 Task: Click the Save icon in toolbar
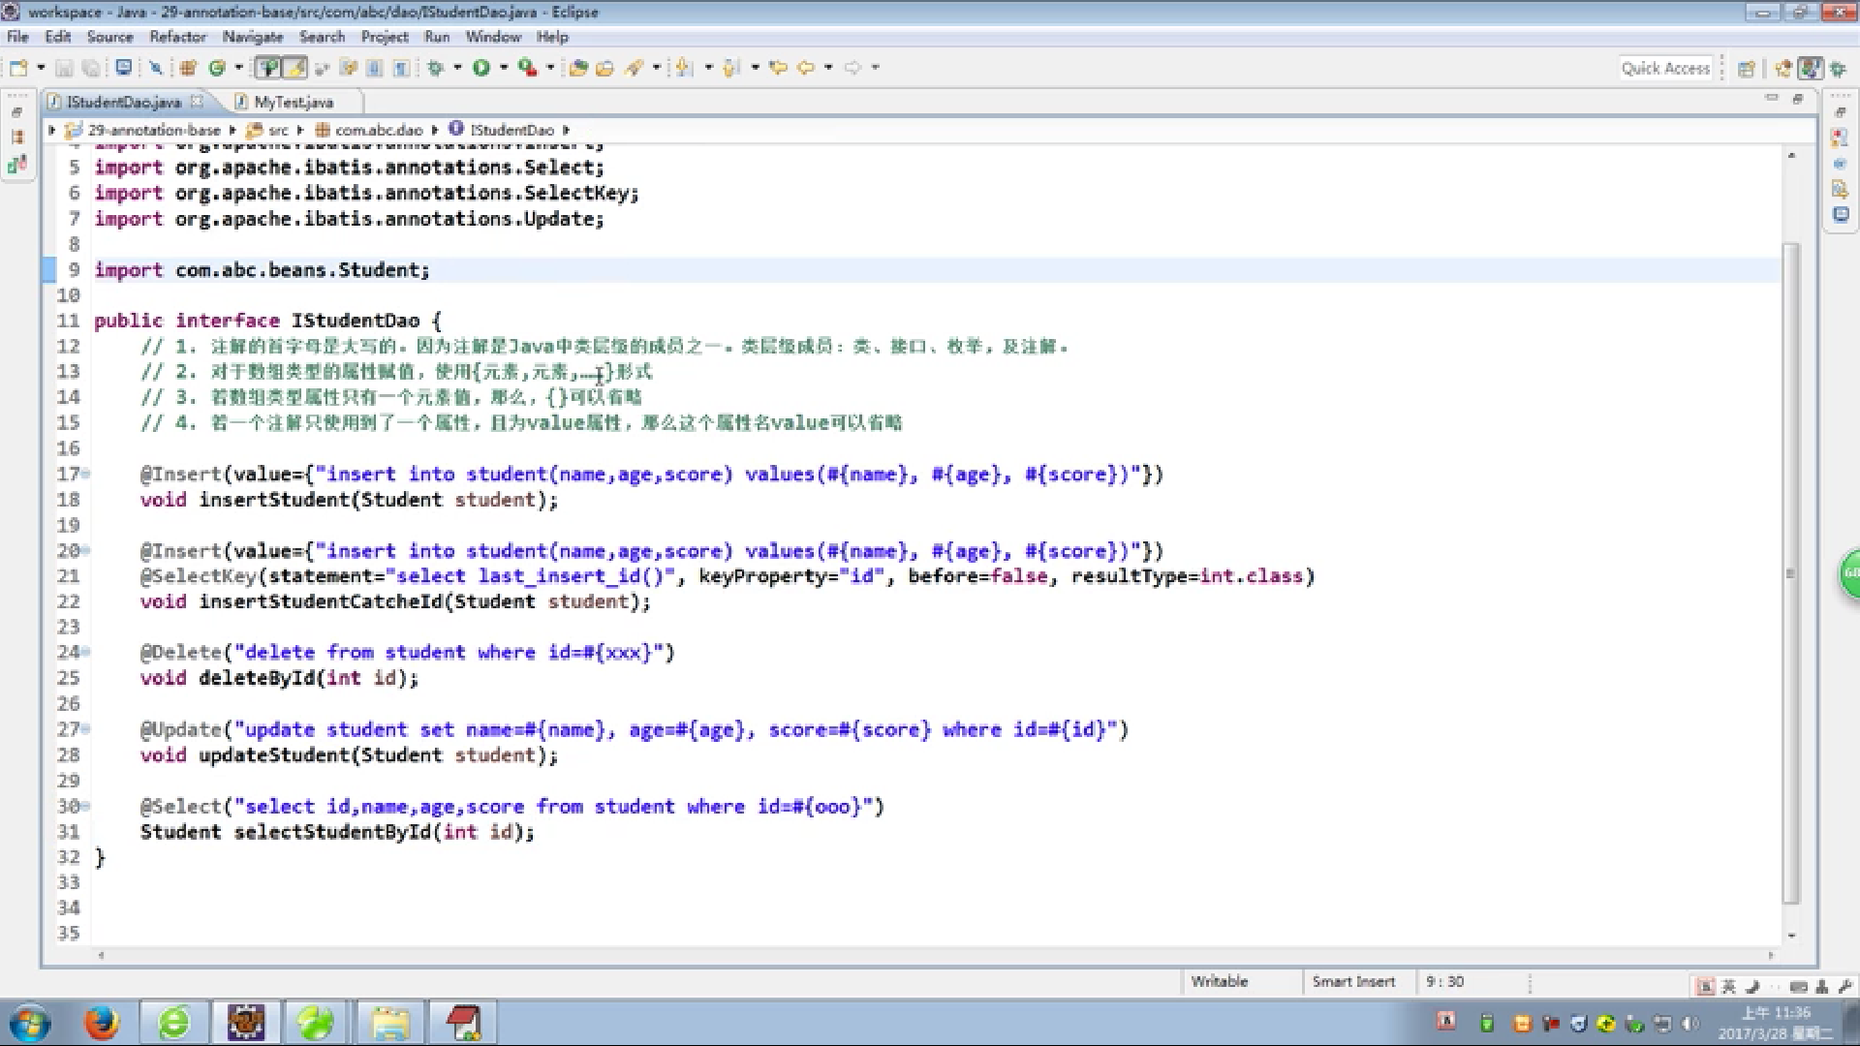click(64, 68)
